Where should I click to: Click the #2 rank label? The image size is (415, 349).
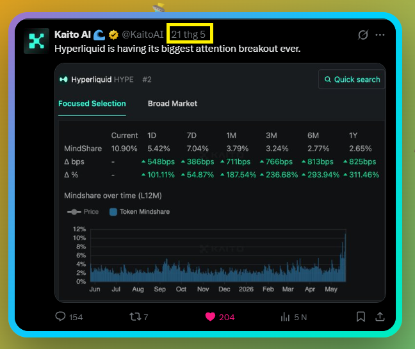[147, 79]
